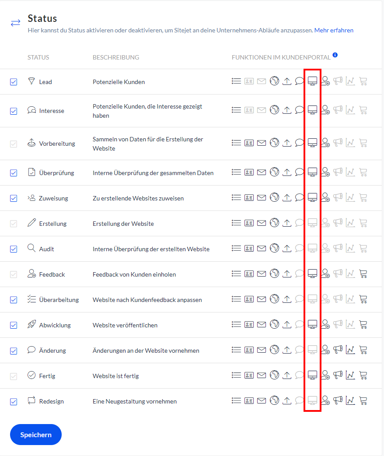The width and height of the screenshot is (384, 456).
Task: Click the list icon in the Lead row
Action: [236, 81]
